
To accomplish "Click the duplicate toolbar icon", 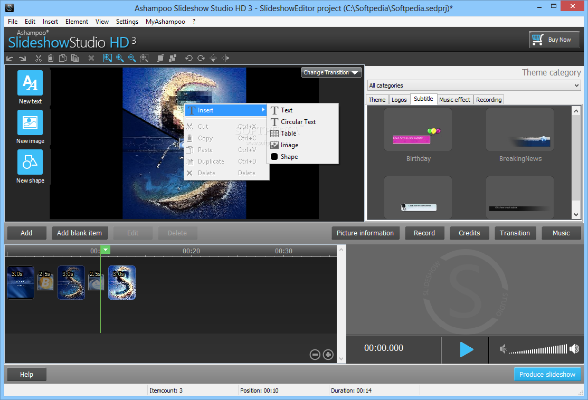I will tap(75, 58).
